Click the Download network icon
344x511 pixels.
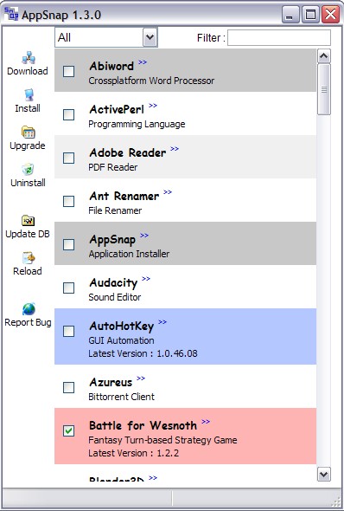(x=29, y=58)
